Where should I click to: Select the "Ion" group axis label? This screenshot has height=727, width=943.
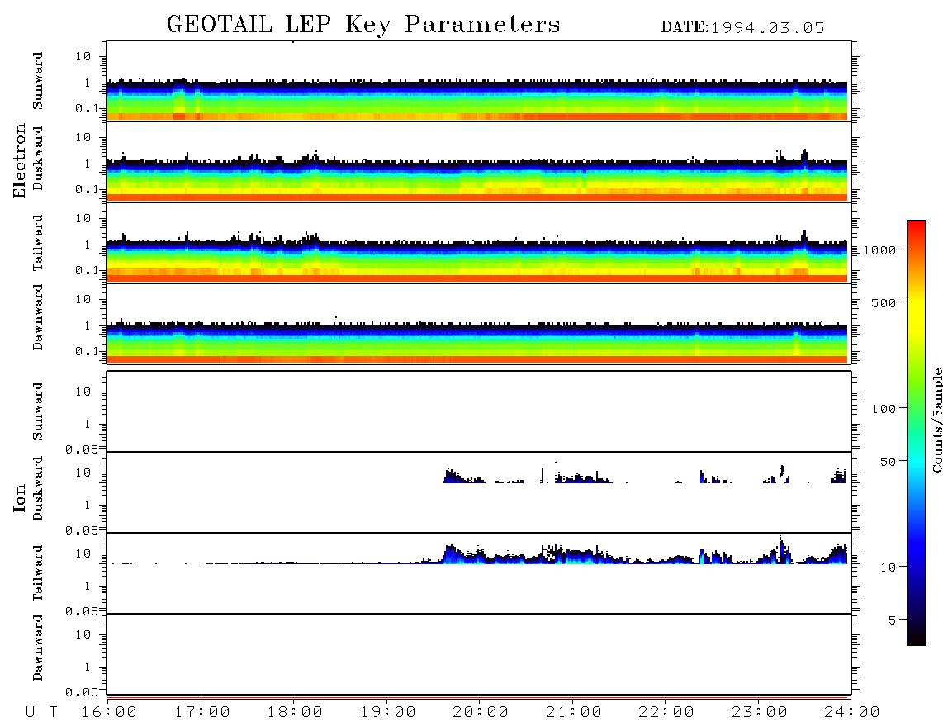pyautogui.click(x=19, y=497)
